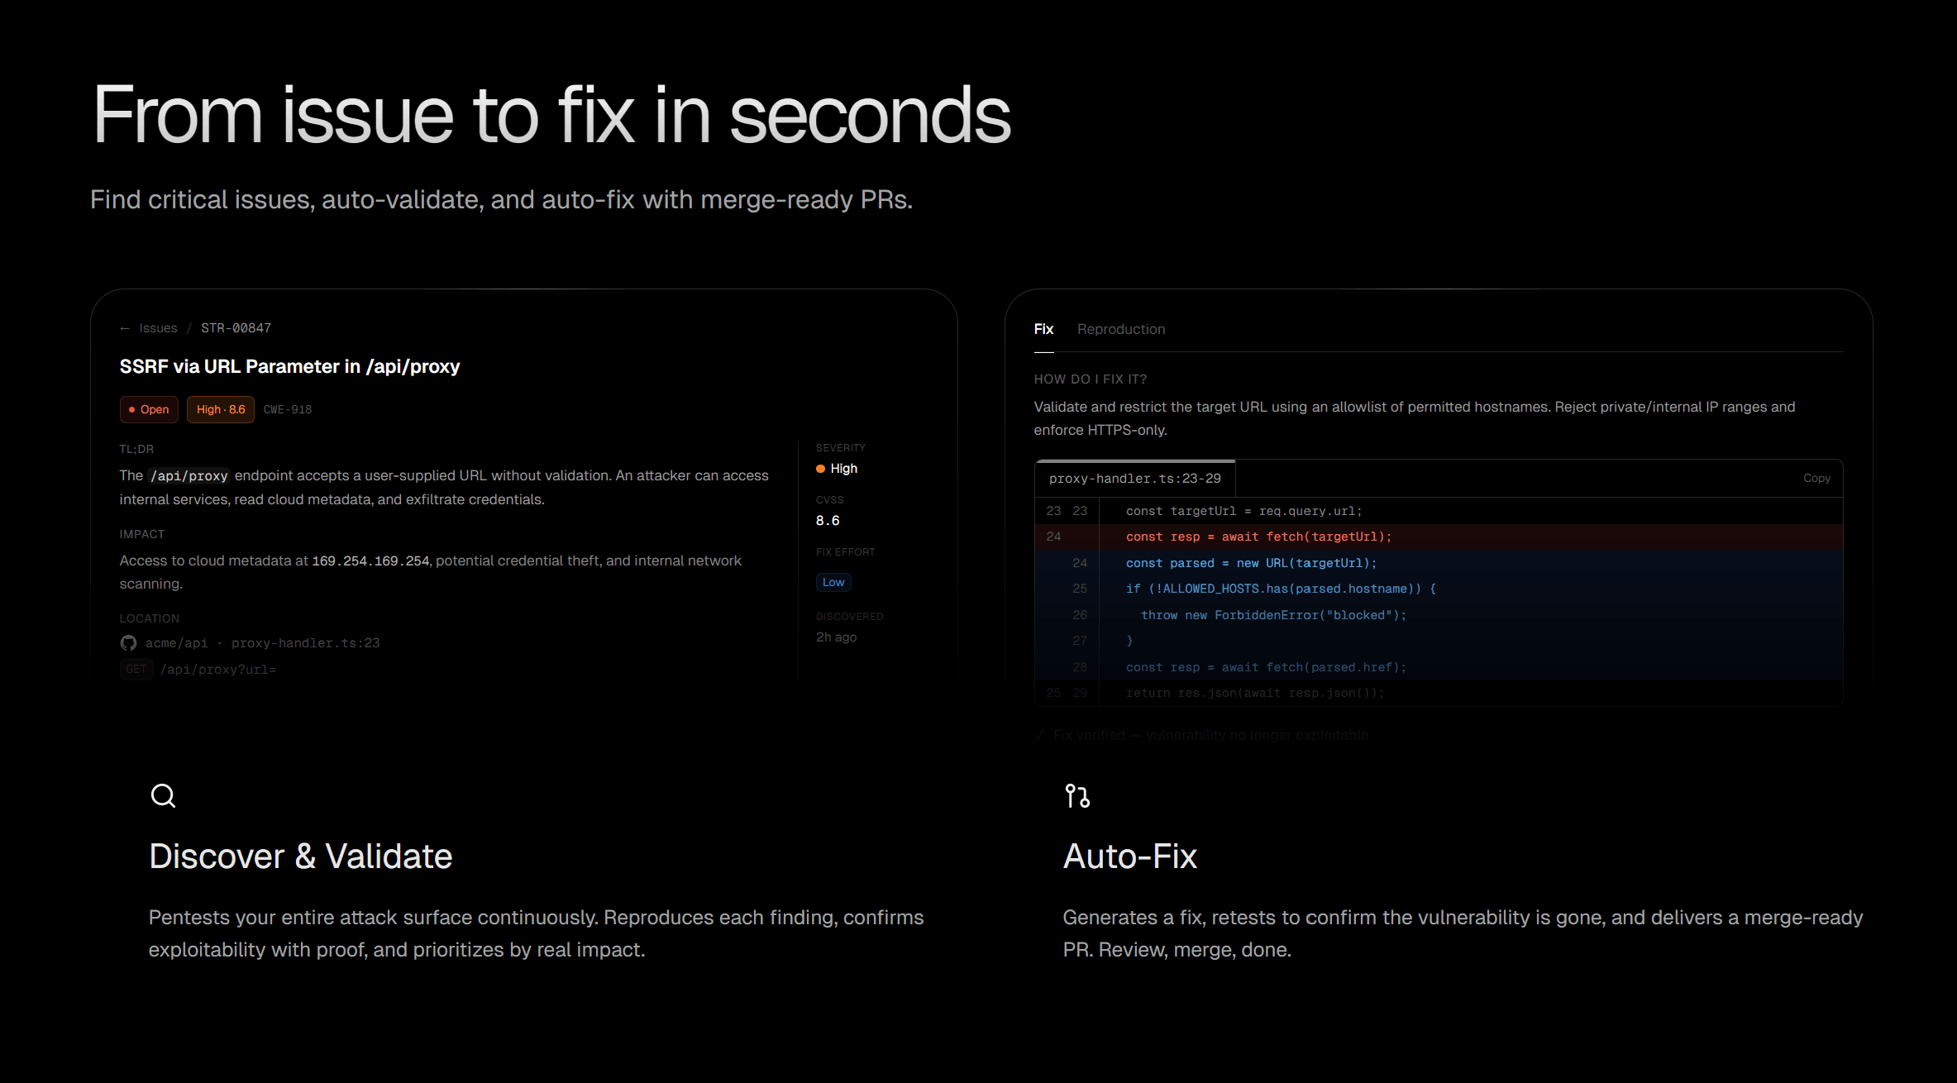Switch to the Reproduction tab
The height and width of the screenshot is (1083, 1957).
click(x=1120, y=329)
